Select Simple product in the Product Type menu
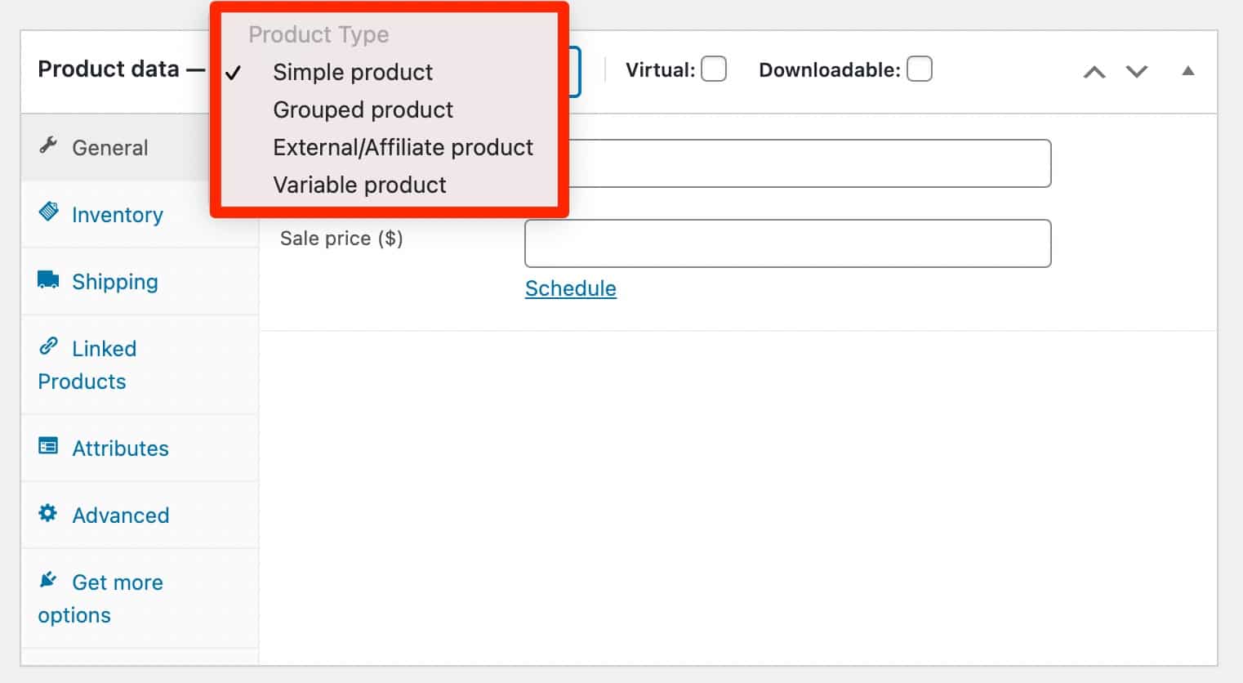1243x683 pixels. point(353,72)
